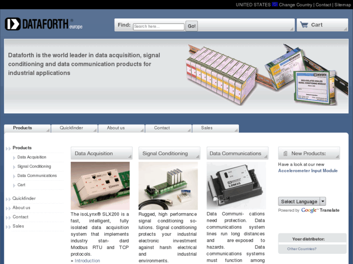Open the top bar Contact link

point(323,5)
